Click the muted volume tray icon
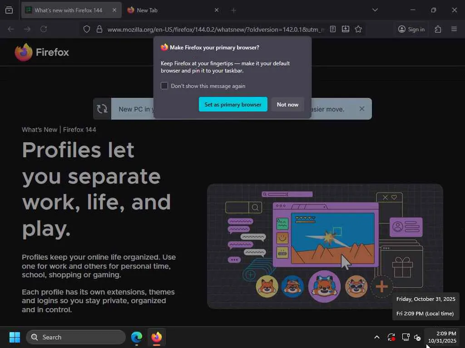465x348 pixels. [x=418, y=337]
